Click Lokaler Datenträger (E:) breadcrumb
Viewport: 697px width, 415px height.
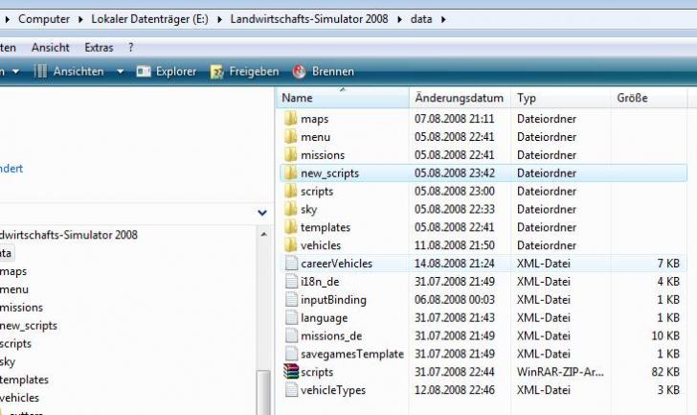(x=149, y=19)
